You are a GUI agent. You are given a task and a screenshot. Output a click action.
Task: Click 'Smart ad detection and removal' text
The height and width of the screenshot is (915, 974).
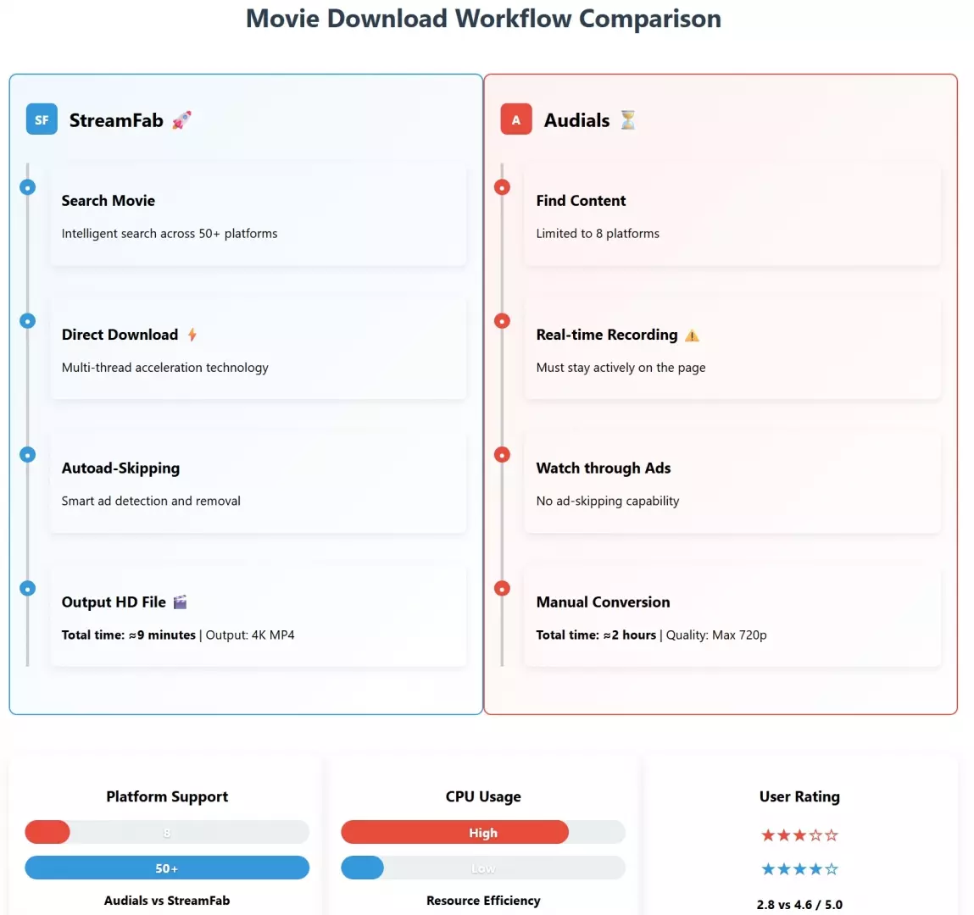tap(151, 501)
